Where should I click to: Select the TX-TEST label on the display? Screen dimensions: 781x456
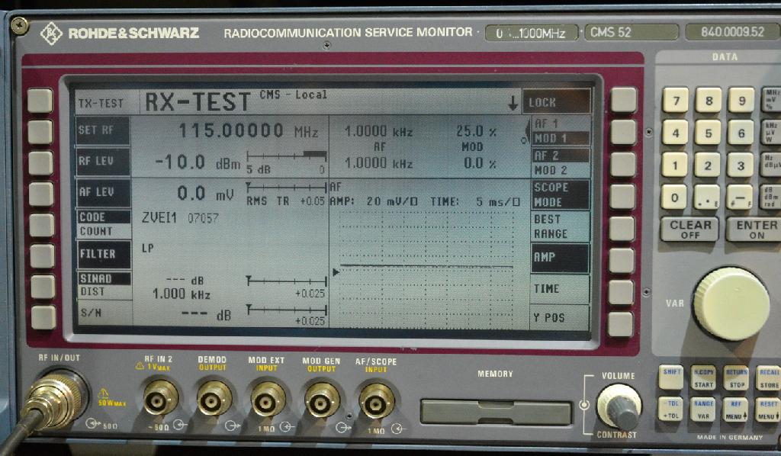pos(101,103)
